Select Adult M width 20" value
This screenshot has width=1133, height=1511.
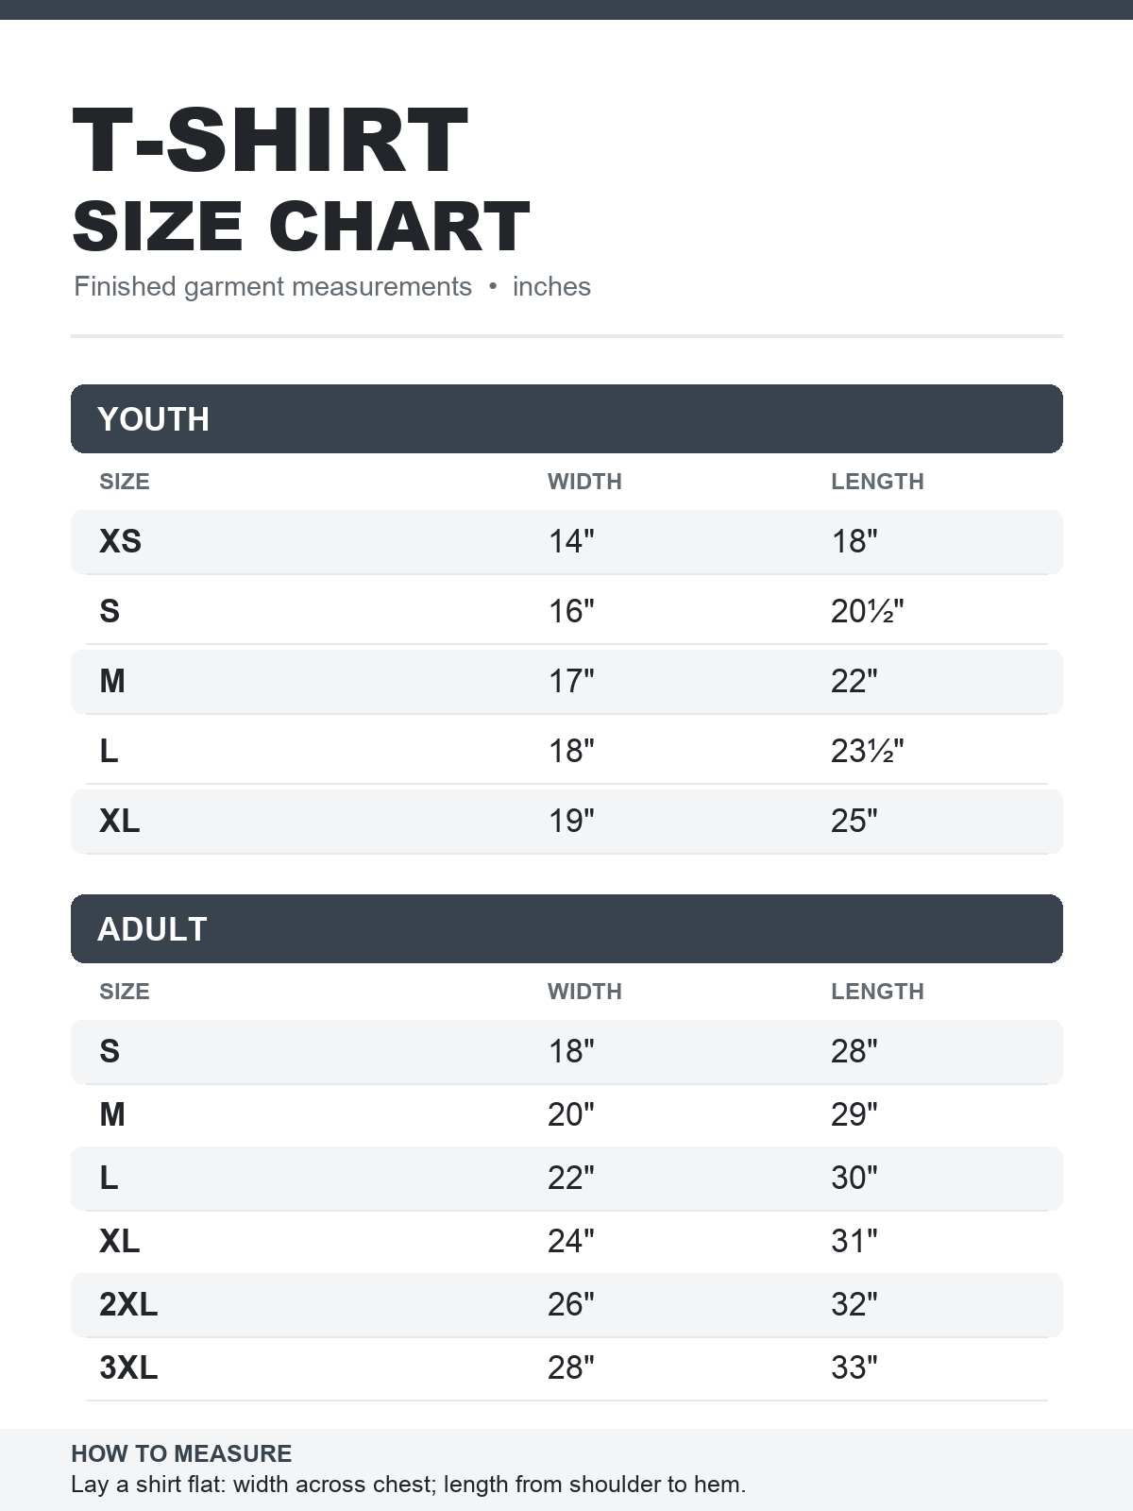pos(571,1114)
